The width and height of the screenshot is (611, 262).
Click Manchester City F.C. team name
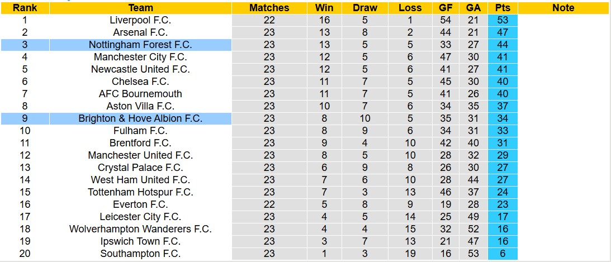coord(140,57)
